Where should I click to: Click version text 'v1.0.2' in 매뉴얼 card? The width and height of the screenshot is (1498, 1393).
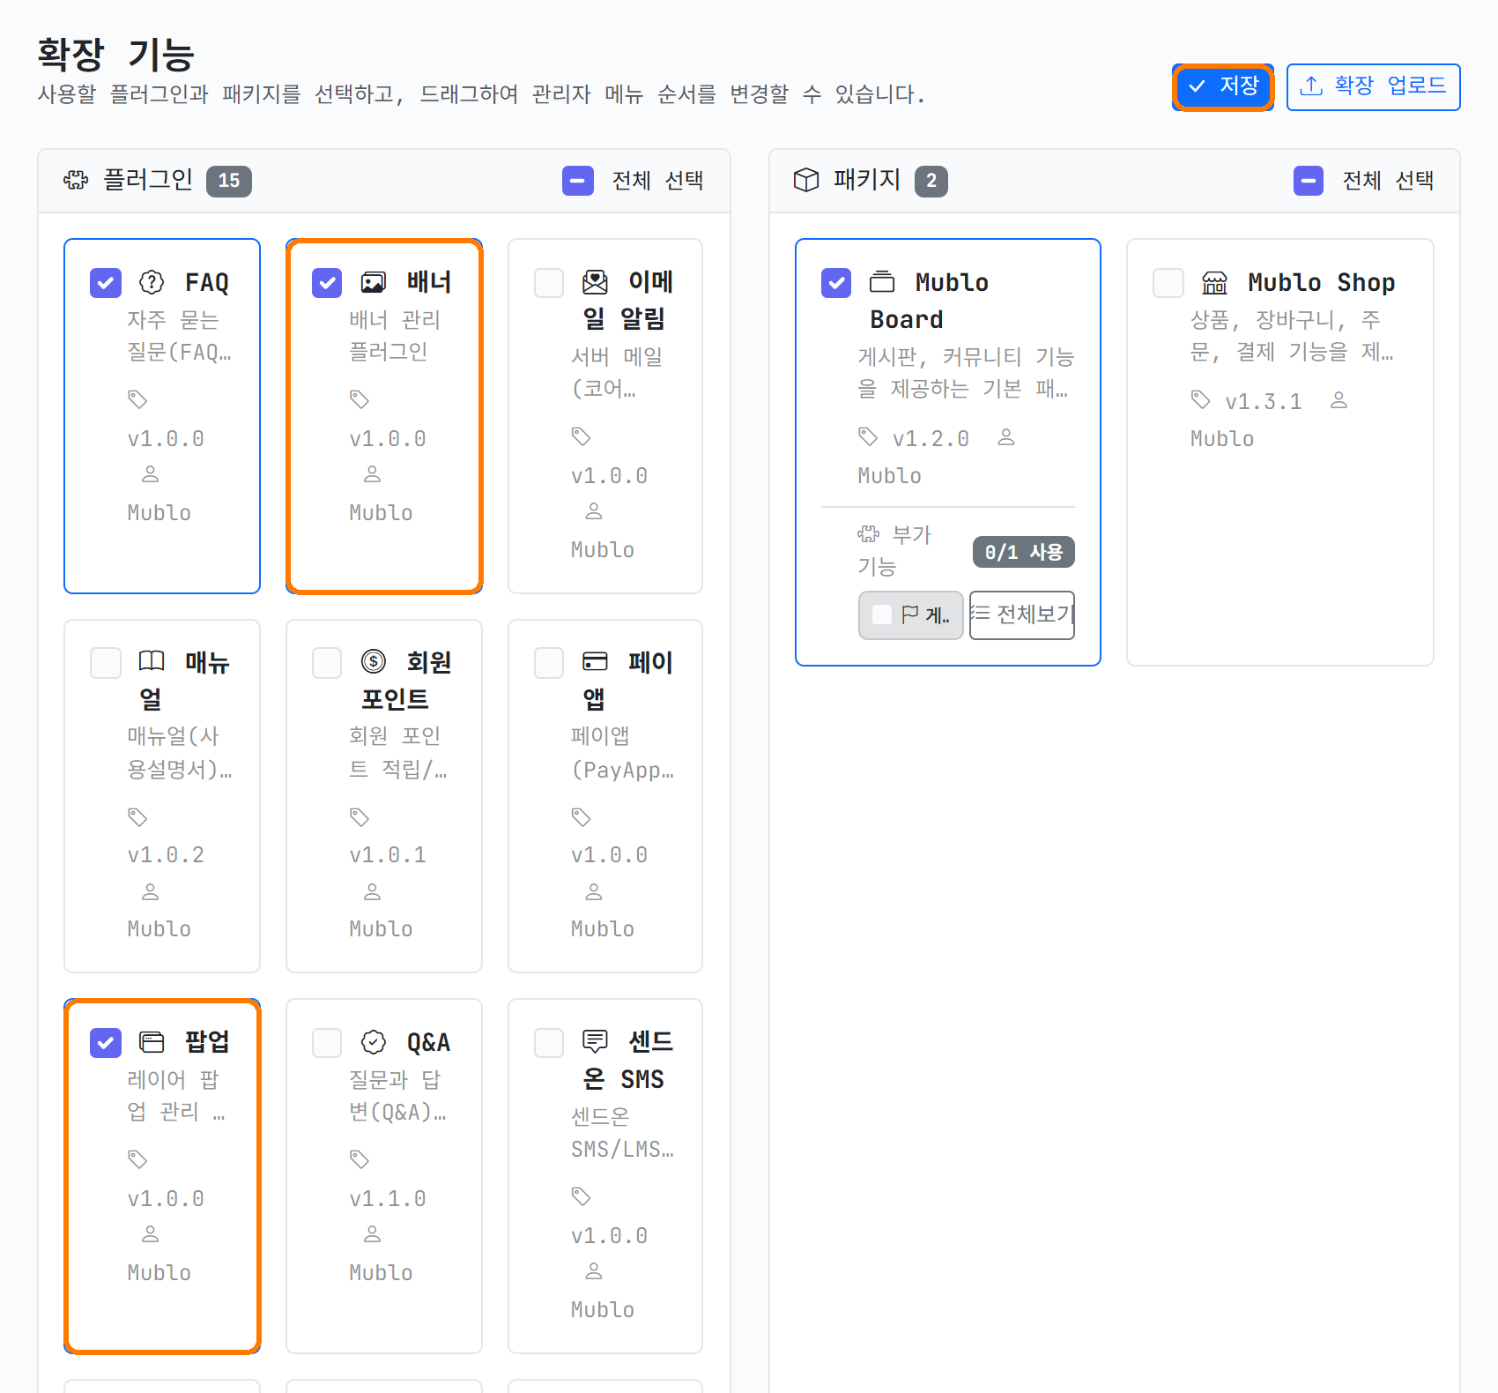(x=166, y=854)
